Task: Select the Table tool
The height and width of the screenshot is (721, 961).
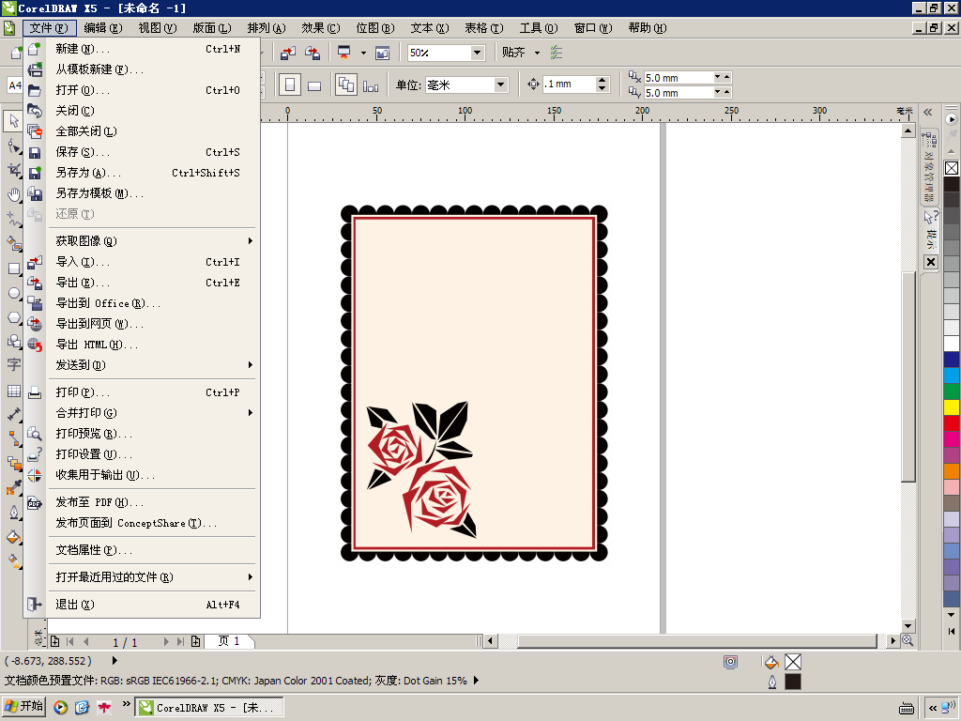Action: tap(13, 391)
